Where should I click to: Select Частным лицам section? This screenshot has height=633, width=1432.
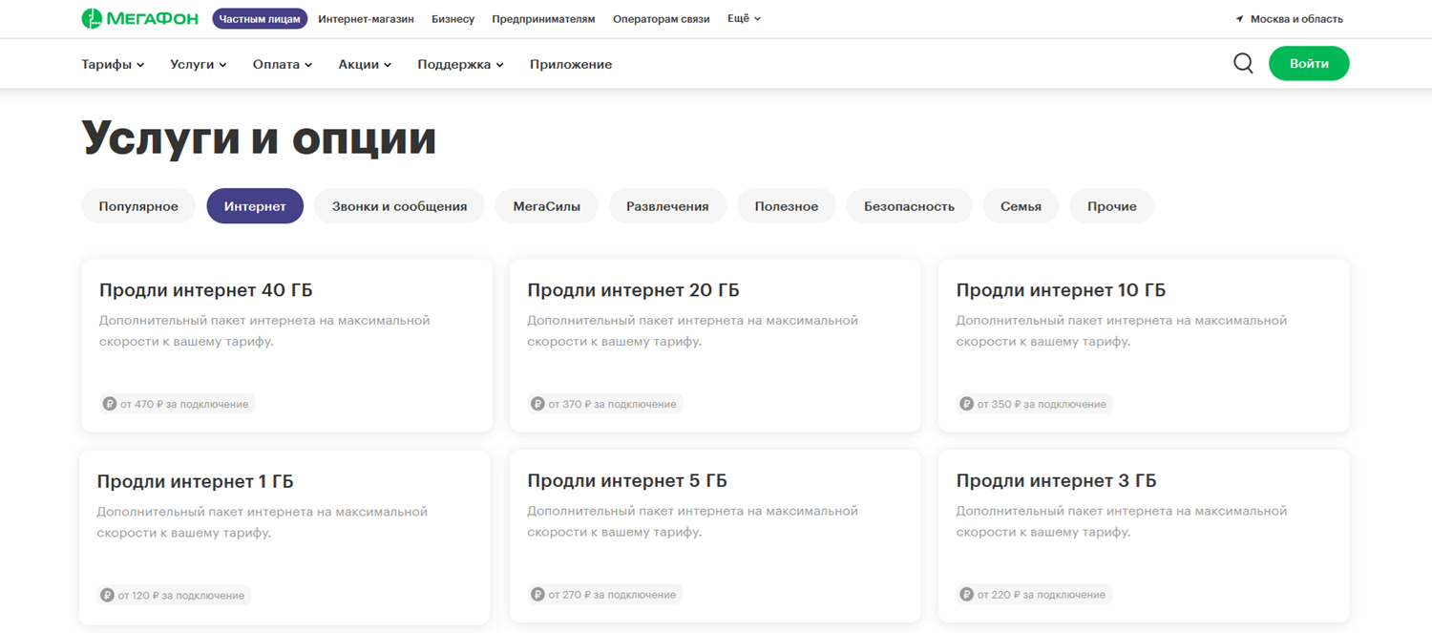(260, 19)
